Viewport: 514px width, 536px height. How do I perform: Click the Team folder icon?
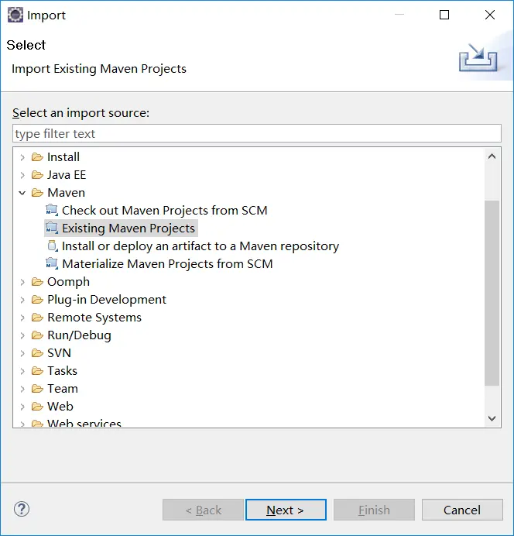[37, 389]
